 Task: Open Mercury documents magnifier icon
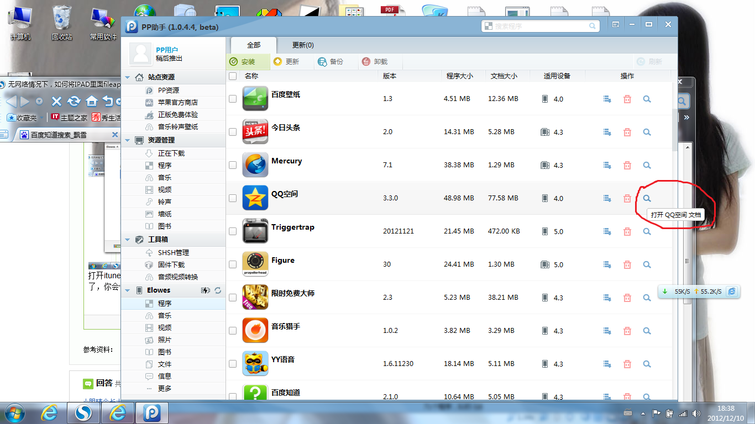pyautogui.click(x=647, y=165)
